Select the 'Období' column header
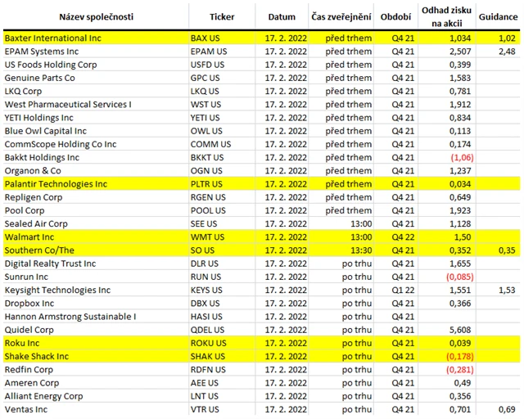The image size is (524, 419). point(396,16)
